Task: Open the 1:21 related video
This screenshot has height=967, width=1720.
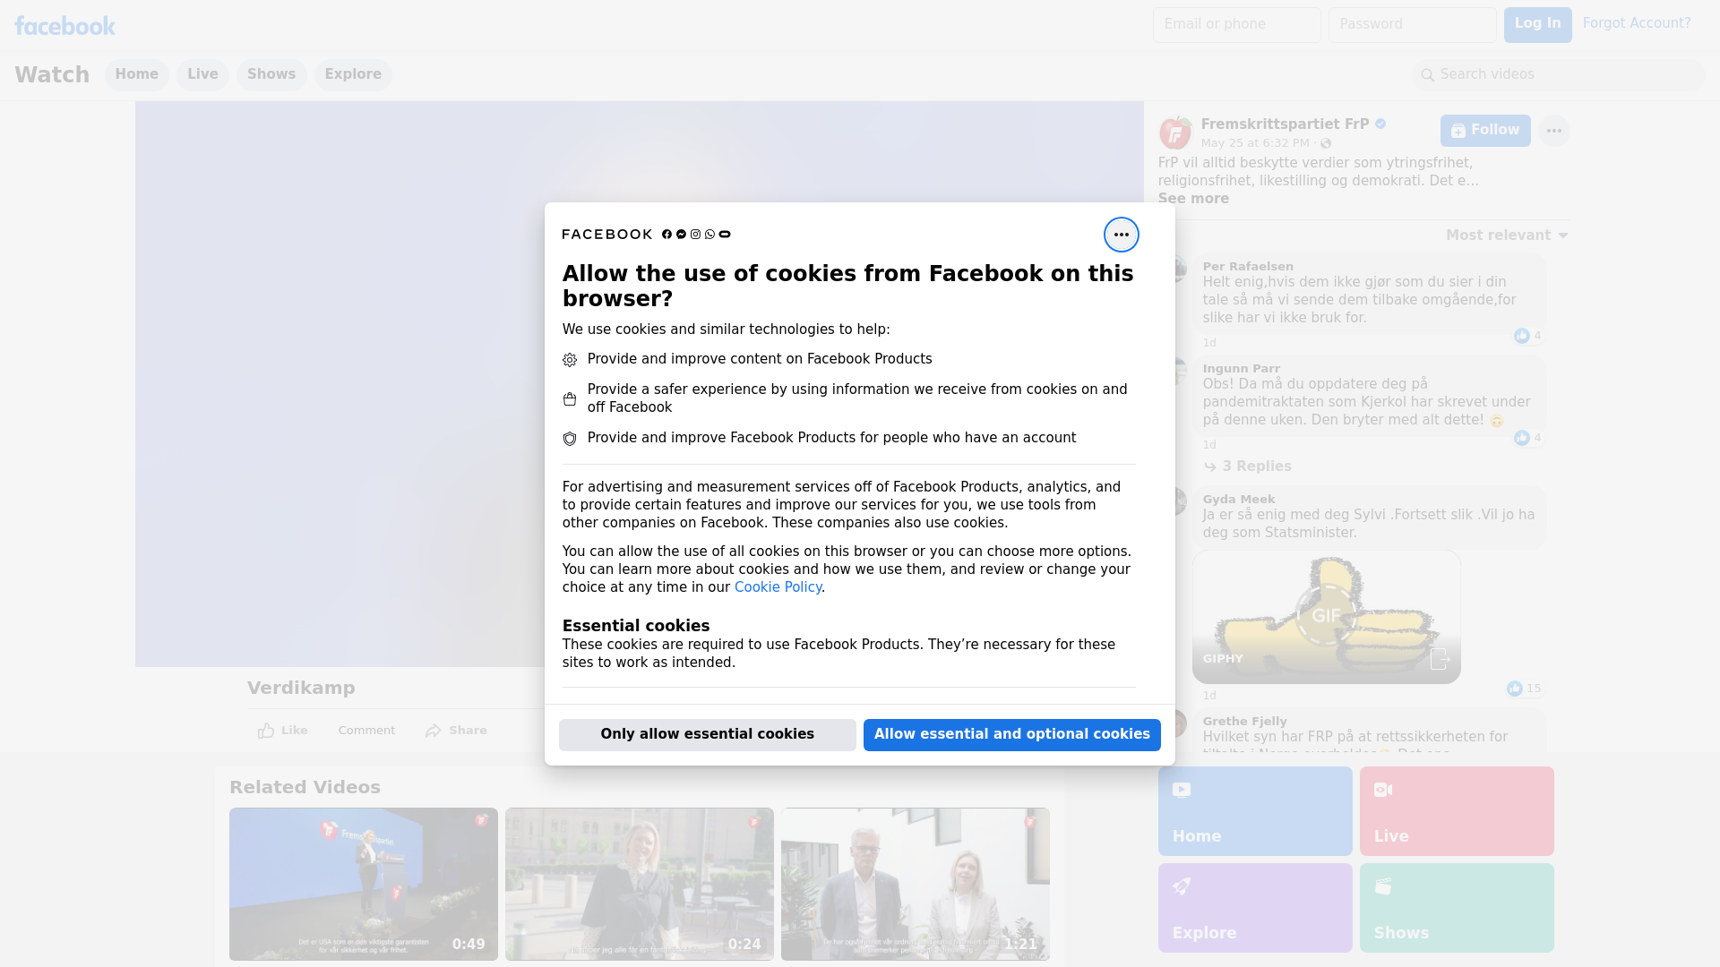Action: click(915, 885)
